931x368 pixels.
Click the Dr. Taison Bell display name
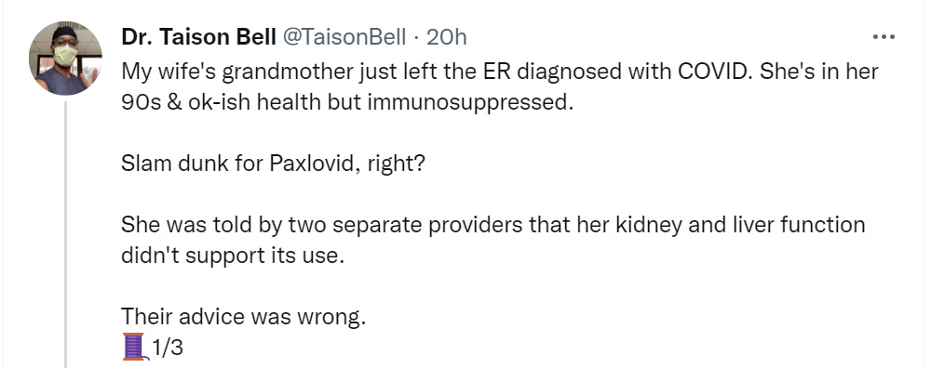pos(198,37)
